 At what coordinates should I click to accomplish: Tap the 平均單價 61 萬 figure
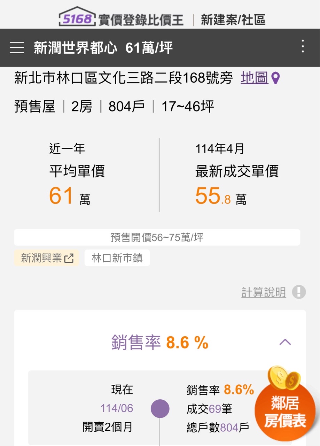coord(70,196)
